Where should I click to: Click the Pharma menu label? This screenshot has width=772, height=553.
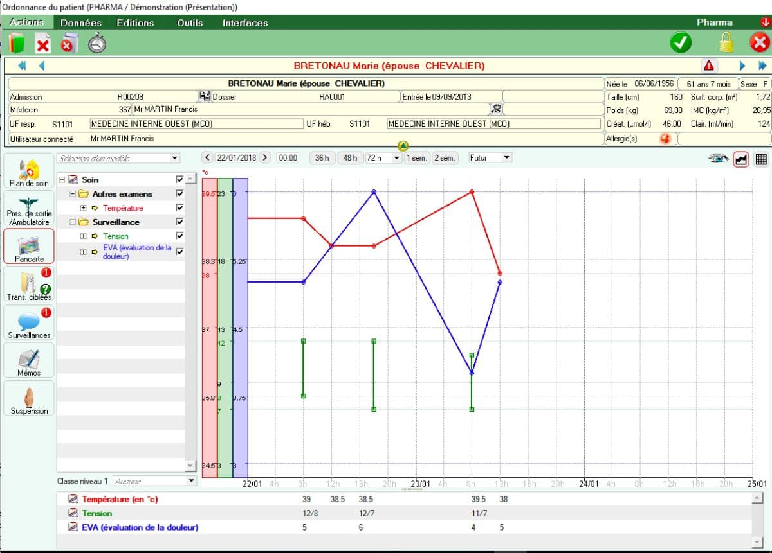coord(715,22)
